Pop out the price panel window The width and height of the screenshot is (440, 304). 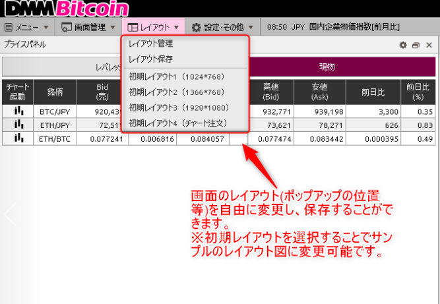click(416, 45)
